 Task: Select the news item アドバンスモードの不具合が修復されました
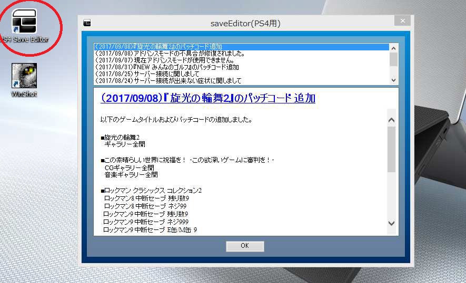click(241, 54)
